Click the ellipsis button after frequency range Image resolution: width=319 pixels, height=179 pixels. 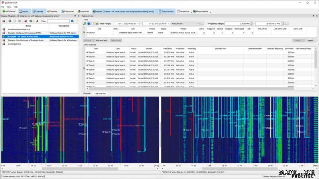[x=286, y=24]
